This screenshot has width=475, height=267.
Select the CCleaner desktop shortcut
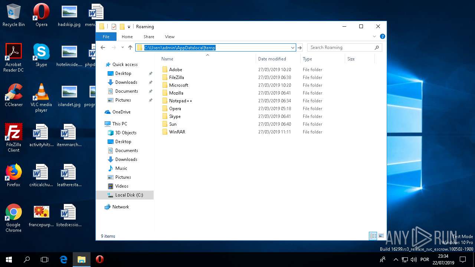pos(14,96)
